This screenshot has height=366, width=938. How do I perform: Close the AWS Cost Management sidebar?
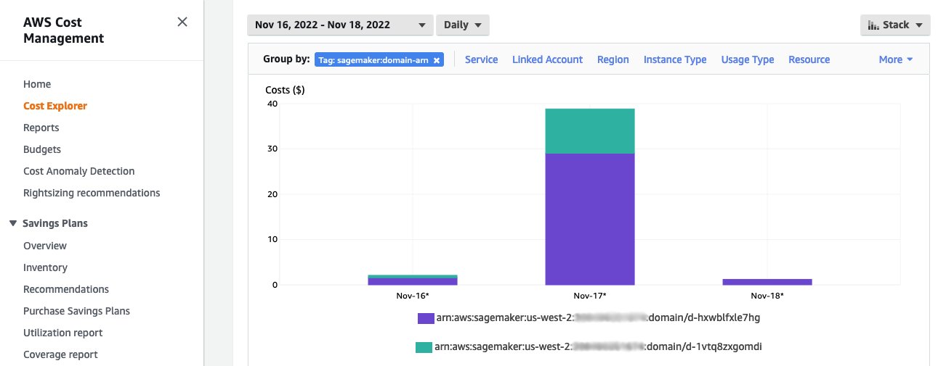[182, 22]
